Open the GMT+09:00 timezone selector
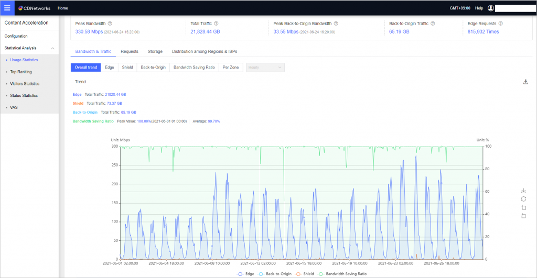 (x=460, y=8)
